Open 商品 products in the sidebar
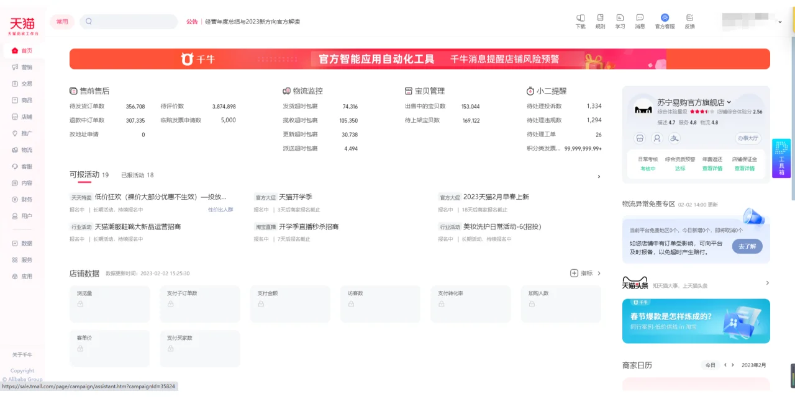The width and height of the screenshot is (795, 397). (22, 100)
